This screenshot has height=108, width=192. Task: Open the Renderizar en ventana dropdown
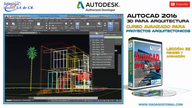coord(113,35)
